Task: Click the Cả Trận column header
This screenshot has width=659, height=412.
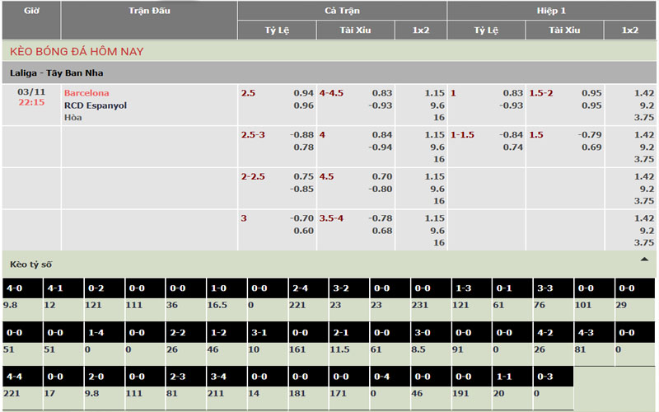Action: (342, 11)
